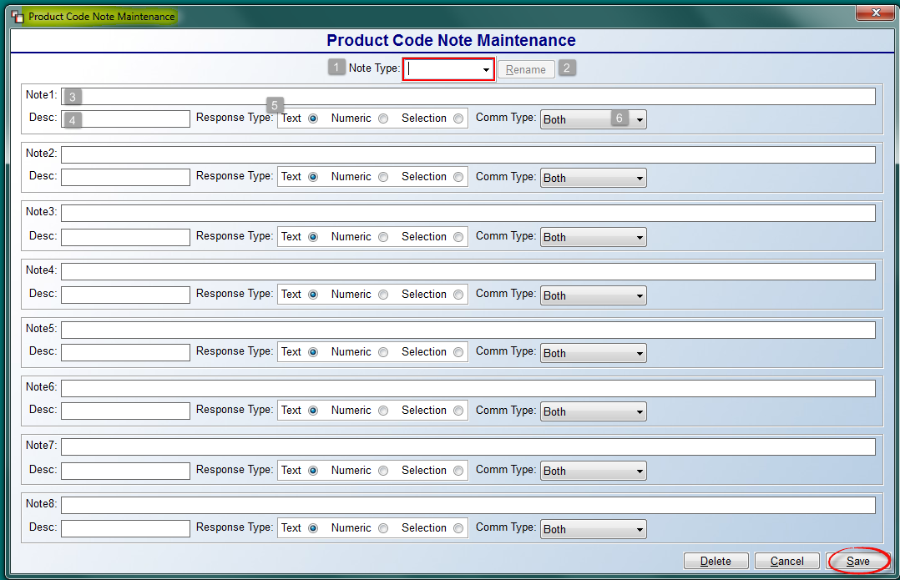
Task: Select Selection response type for Note5
Action: 458,352
